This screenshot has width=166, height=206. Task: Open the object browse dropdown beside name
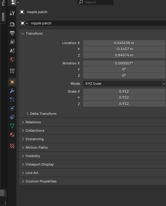tap(24, 23)
